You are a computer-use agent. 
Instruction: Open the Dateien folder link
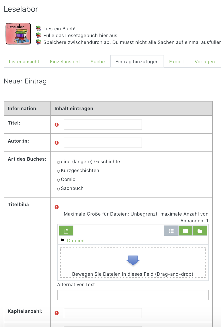(76, 241)
